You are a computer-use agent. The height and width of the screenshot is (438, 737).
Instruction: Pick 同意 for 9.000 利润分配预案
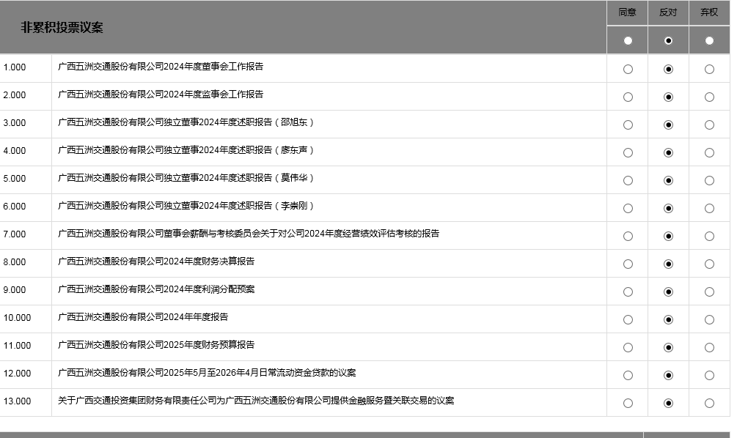point(628,292)
